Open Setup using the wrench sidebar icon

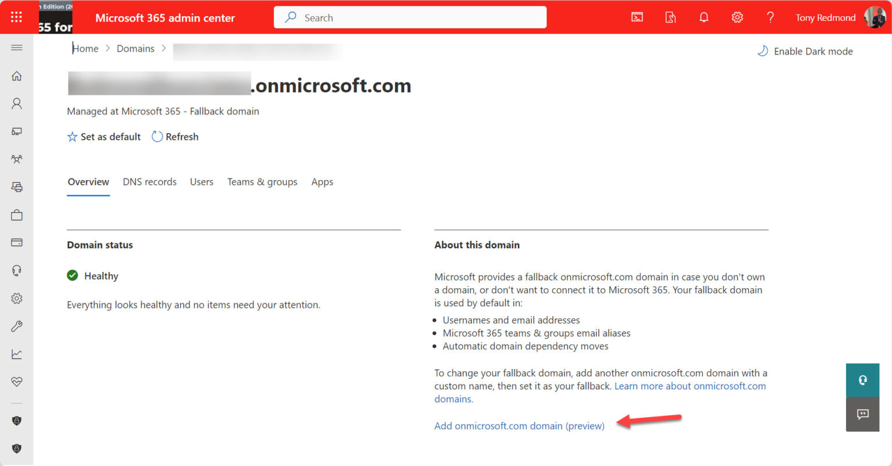tap(16, 326)
